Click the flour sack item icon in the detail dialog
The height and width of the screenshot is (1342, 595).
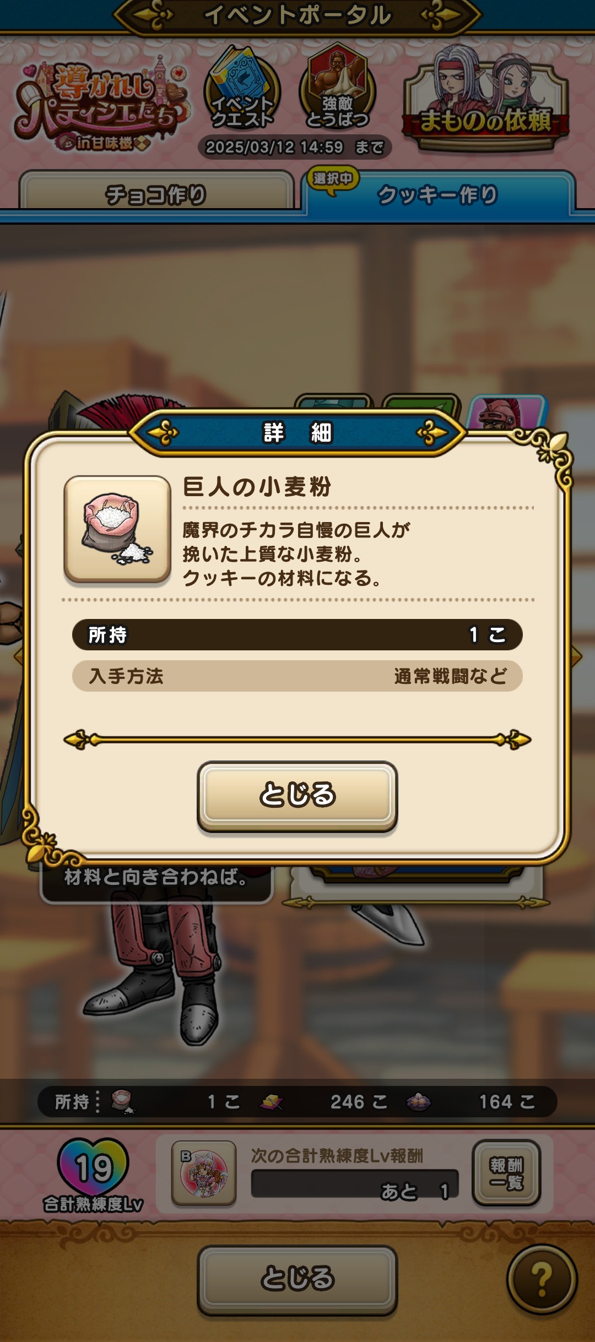pyautogui.click(x=117, y=529)
